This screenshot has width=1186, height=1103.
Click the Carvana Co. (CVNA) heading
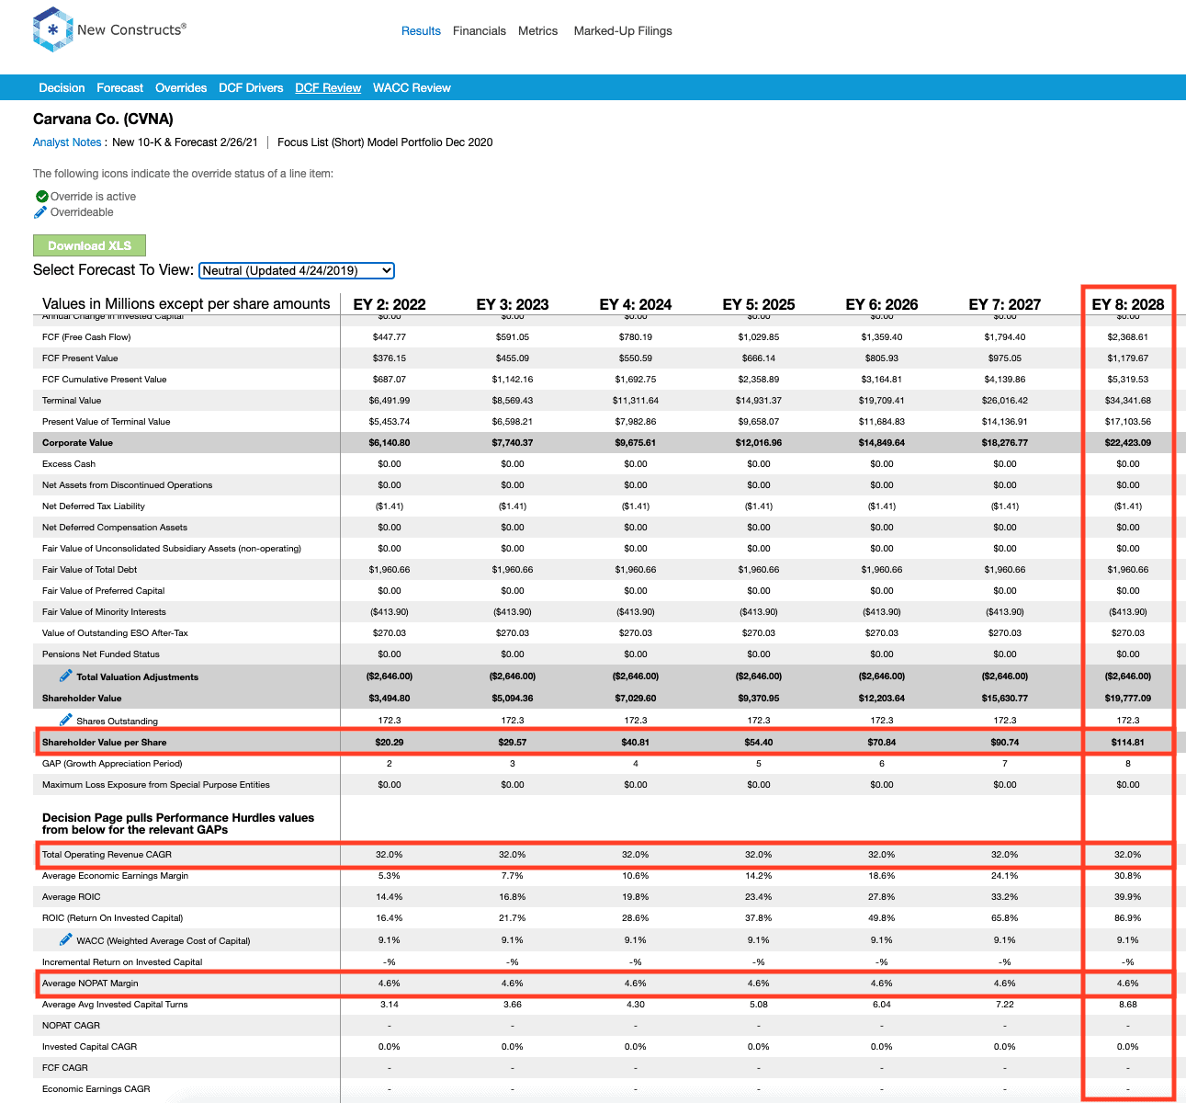(x=103, y=119)
